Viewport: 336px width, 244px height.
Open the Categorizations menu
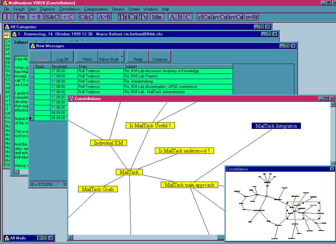coord(96,9)
